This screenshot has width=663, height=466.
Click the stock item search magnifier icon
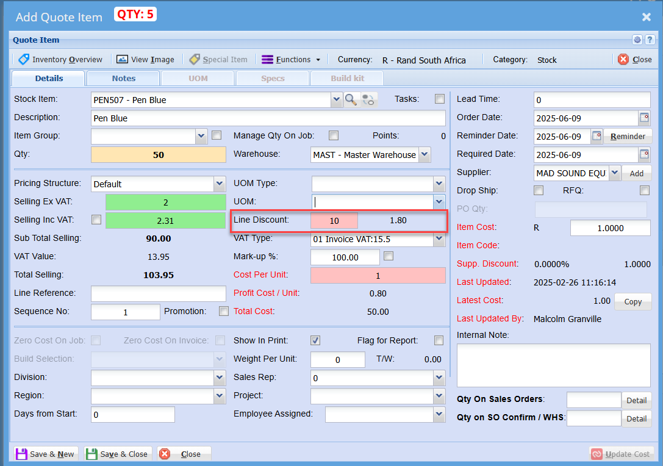tap(351, 100)
